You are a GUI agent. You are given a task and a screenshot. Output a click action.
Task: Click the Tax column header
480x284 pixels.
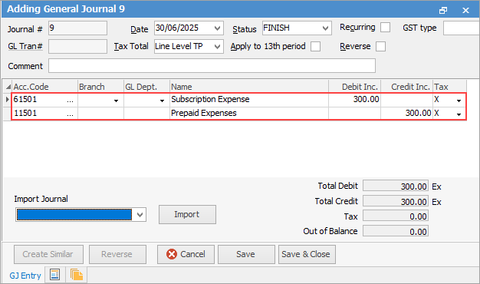[449, 87]
